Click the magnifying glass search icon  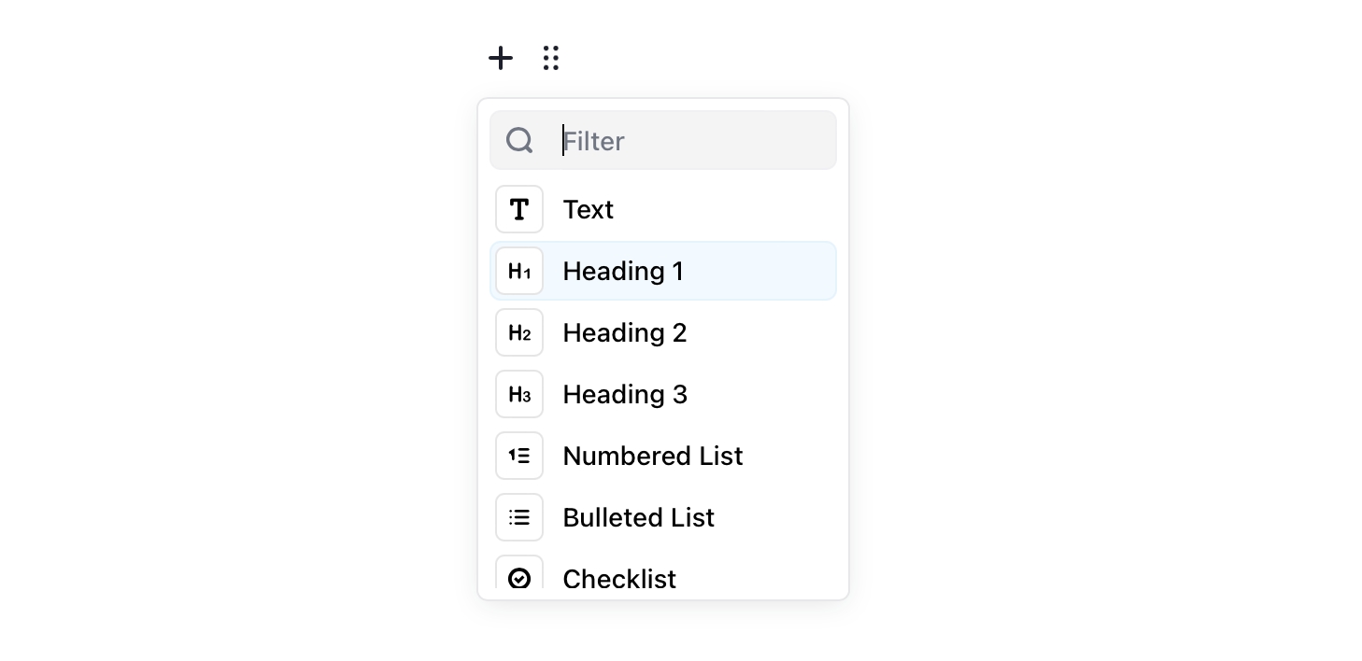click(519, 141)
